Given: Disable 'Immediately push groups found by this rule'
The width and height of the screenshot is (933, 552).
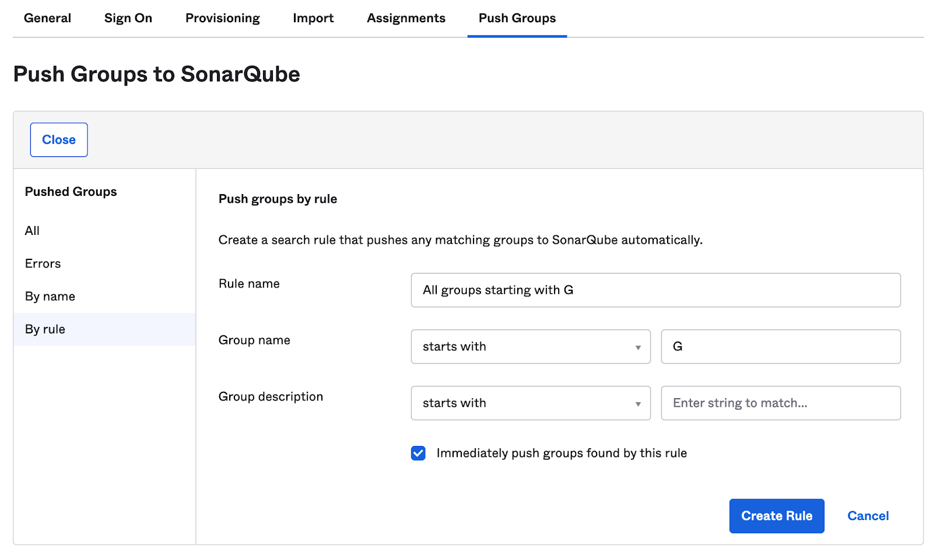Looking at the screenshot, I should coord(418,453).
